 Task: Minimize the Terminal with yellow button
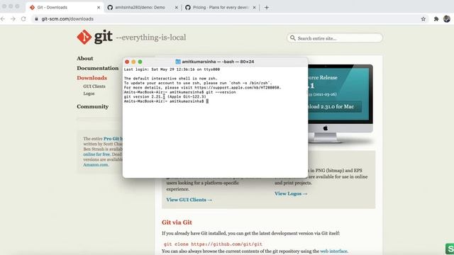click(x=133, y=62)
